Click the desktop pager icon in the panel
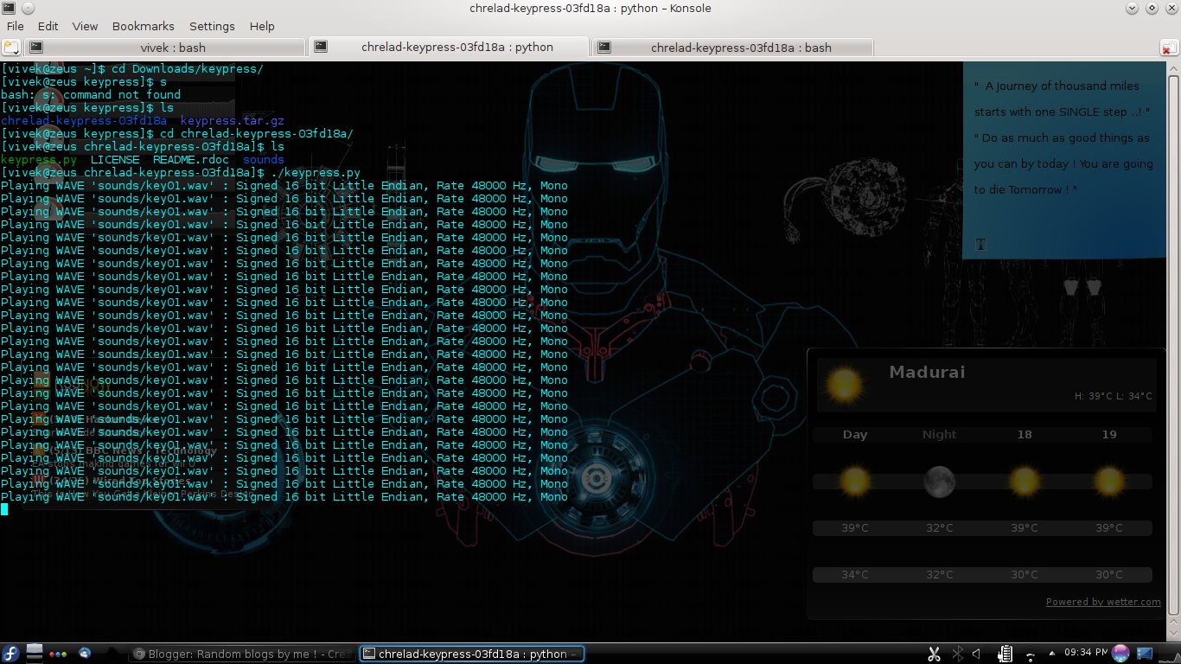1181x664 pixels. point(35,653)
